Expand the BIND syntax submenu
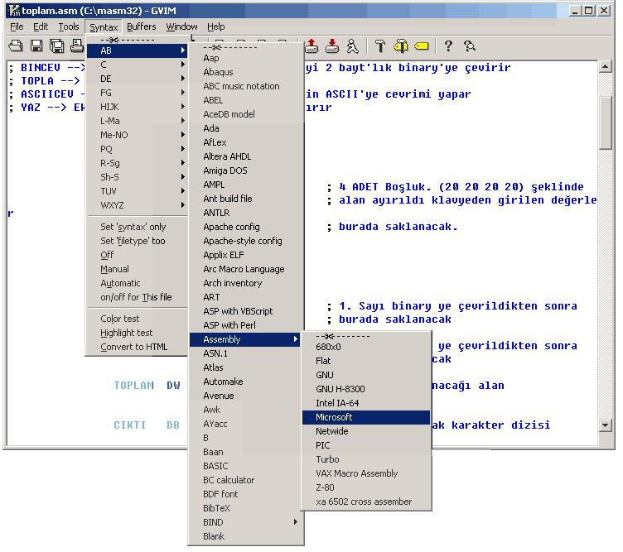This screenshot has height=552, width=623. pyautogui.click(x=246, y=522)
